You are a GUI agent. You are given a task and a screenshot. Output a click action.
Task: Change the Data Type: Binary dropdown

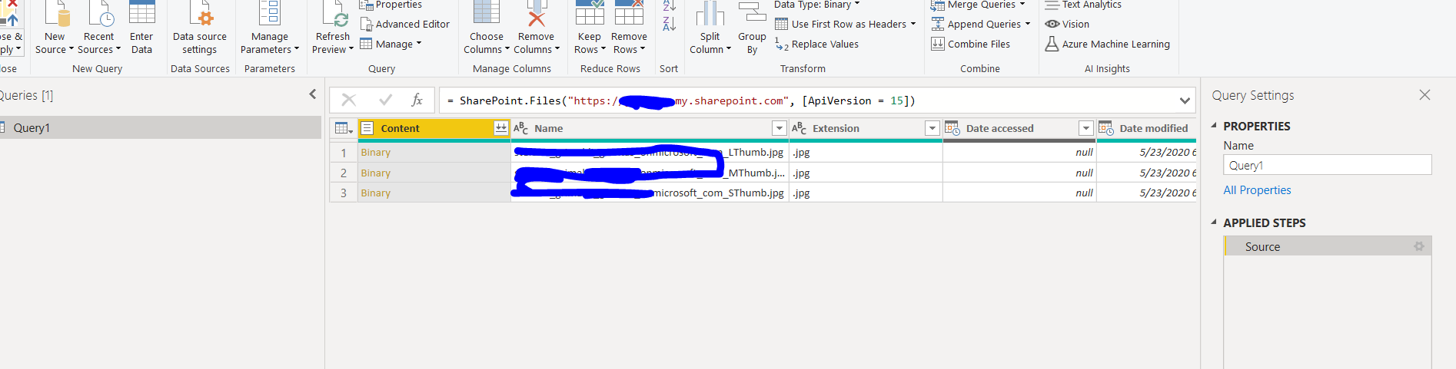[817, 5]
